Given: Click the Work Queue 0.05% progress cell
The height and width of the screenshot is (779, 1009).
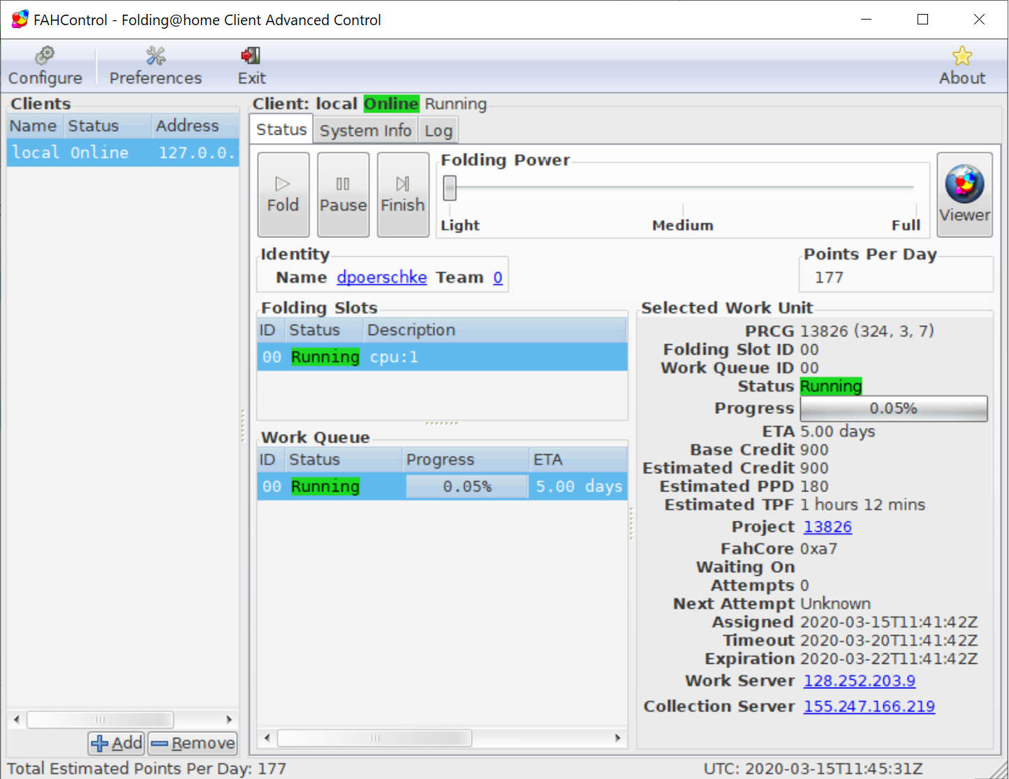Looking at the screenshot, I should [467, 487].
